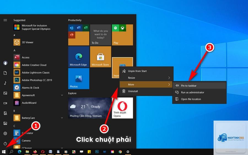Launch Photoshop from the taskbar
Screen dimensions: 248x155
click(97, 152)
